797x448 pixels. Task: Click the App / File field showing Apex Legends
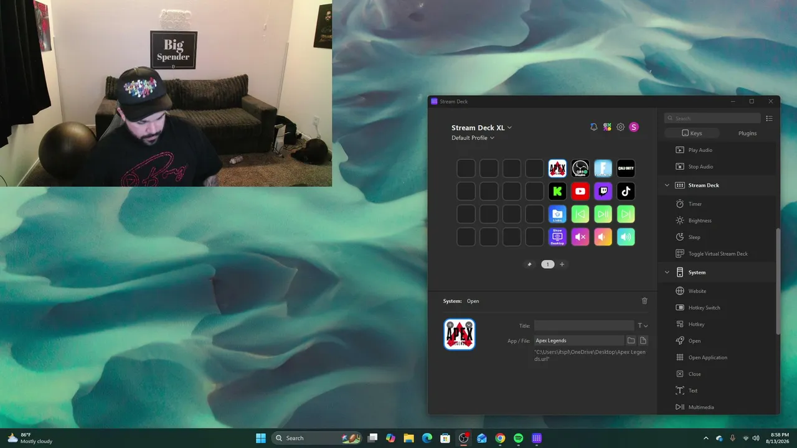579,340
